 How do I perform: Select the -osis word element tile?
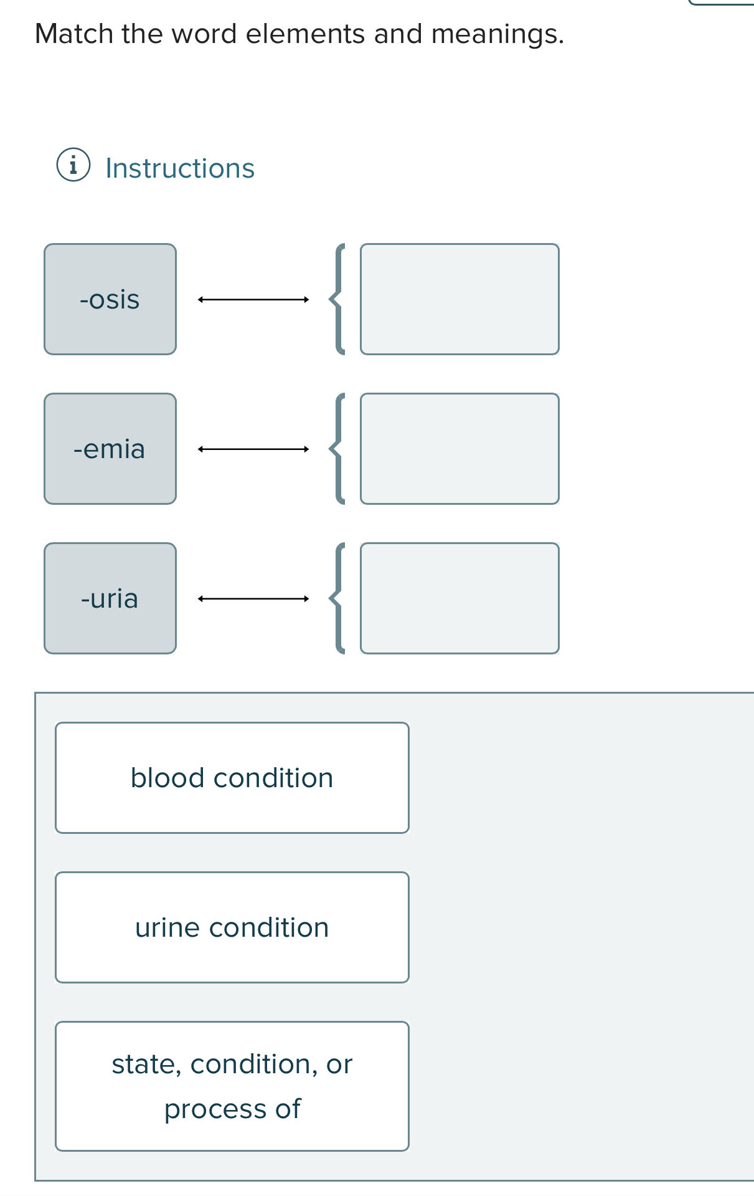(x=110, y=299)
